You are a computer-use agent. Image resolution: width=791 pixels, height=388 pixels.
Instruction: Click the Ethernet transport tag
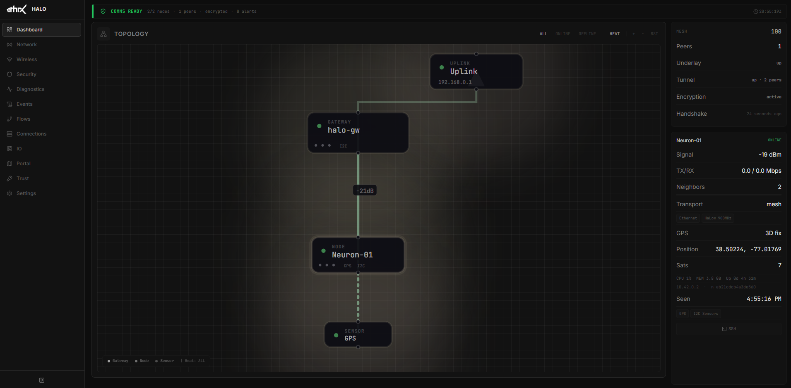click(x=688, y=218)
